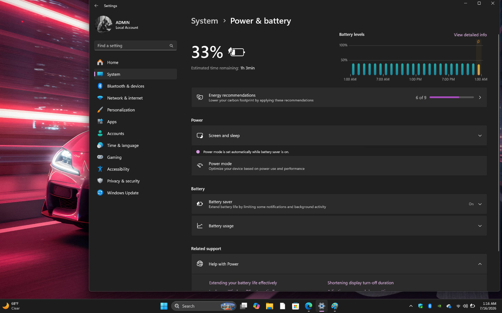
Task: Click the Battery saver On status
Action: click(471, 204)
